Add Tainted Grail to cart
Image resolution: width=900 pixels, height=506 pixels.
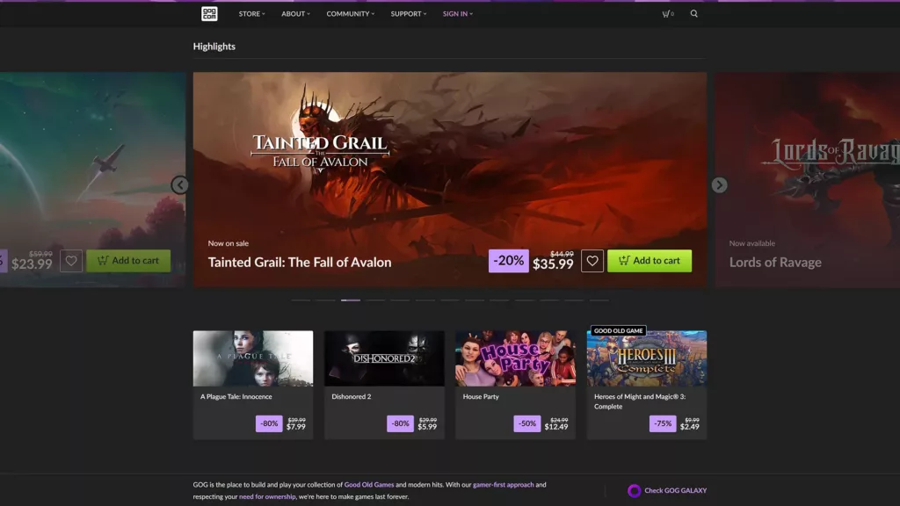click(x=650, y=260)
